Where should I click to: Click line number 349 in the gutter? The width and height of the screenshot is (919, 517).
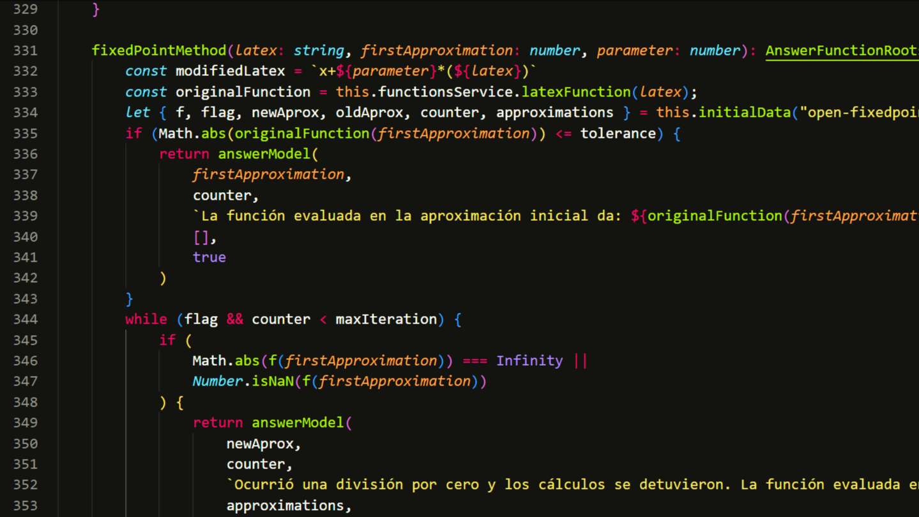(25, 423)
